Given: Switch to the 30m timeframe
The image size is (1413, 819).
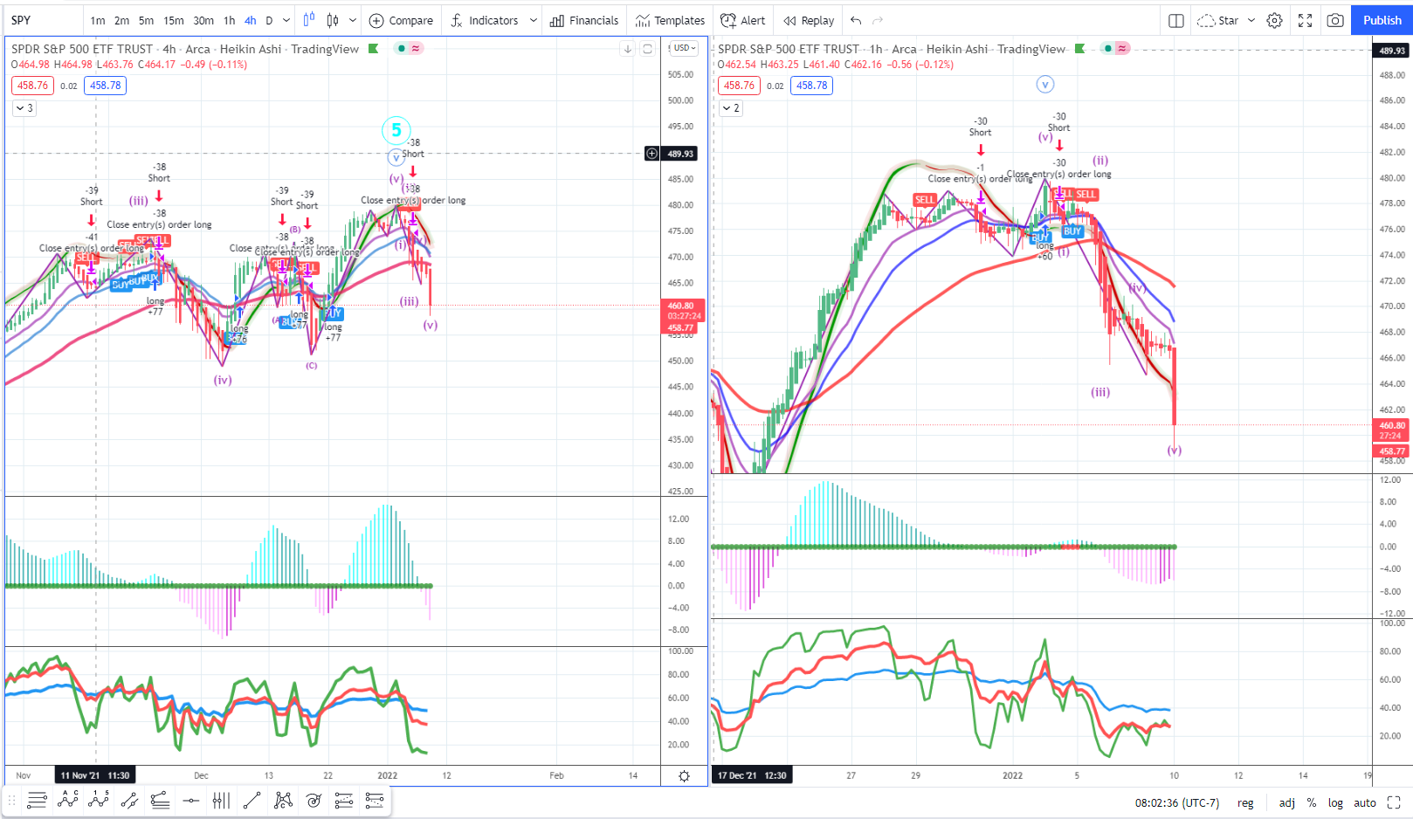Looking at the screenshot, I should click(x=203, y=20).
